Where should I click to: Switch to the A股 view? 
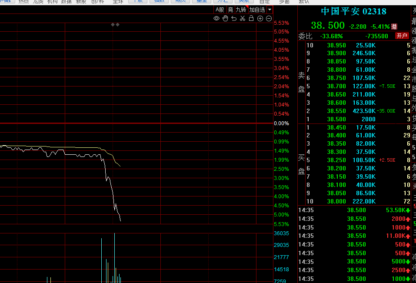coord(220,10)
